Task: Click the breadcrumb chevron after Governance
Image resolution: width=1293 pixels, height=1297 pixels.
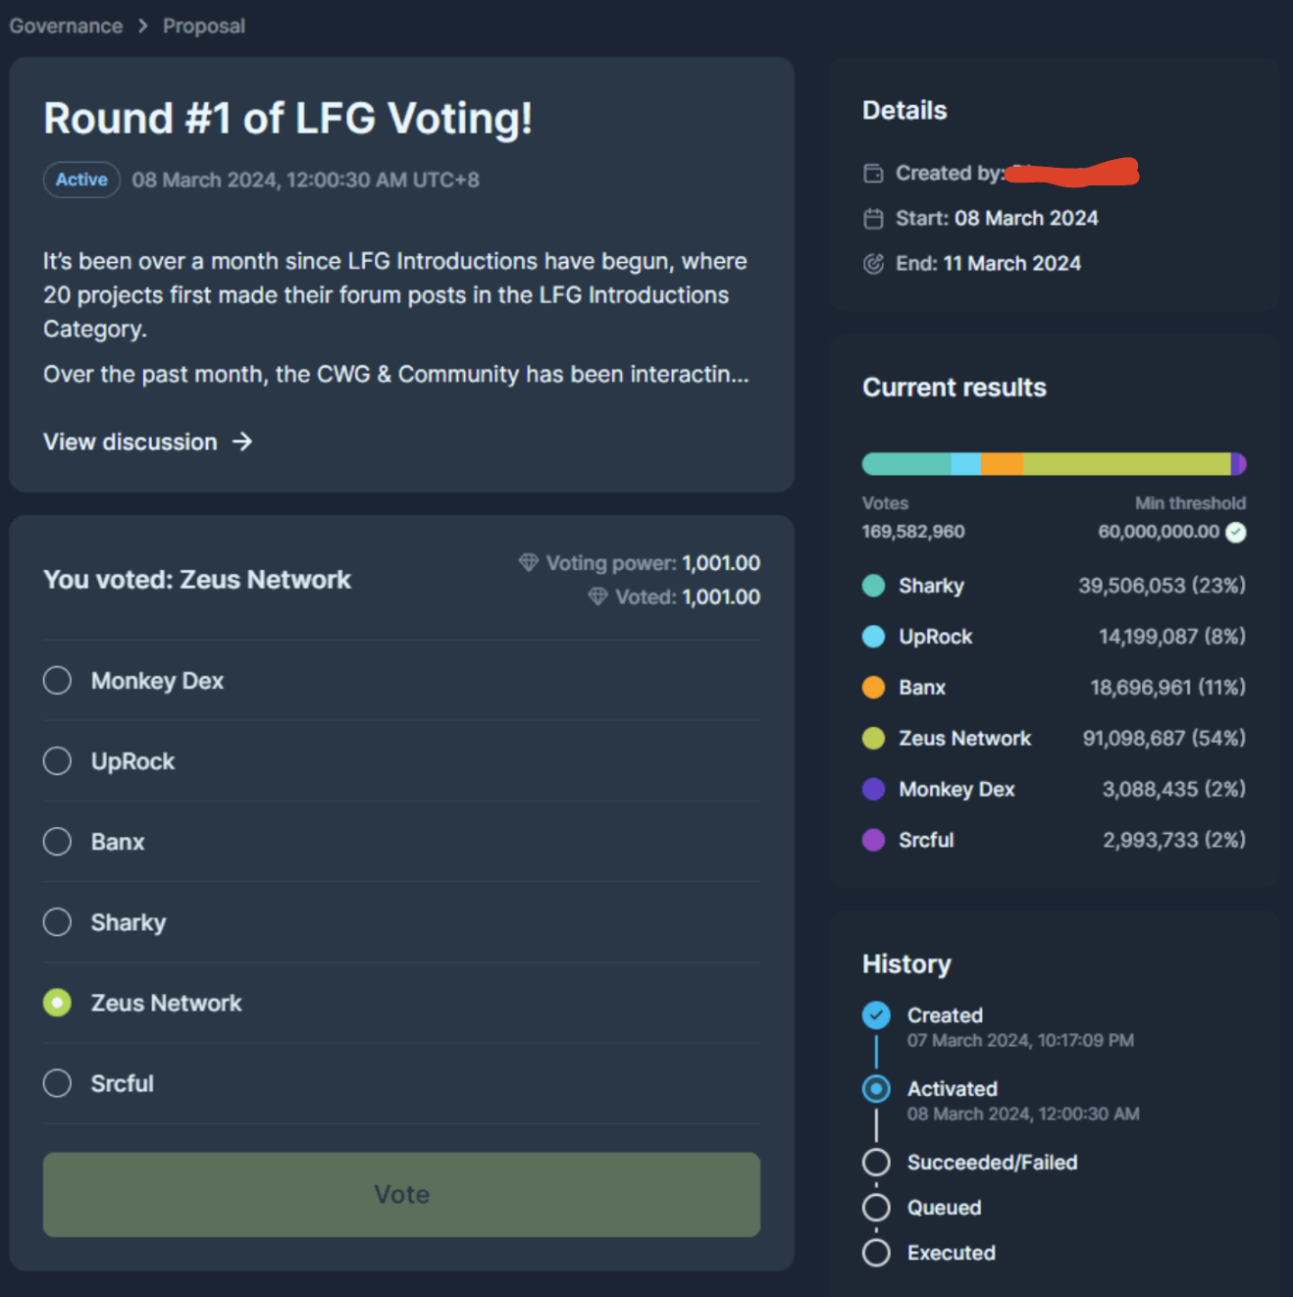Action: tap(143, 26)
